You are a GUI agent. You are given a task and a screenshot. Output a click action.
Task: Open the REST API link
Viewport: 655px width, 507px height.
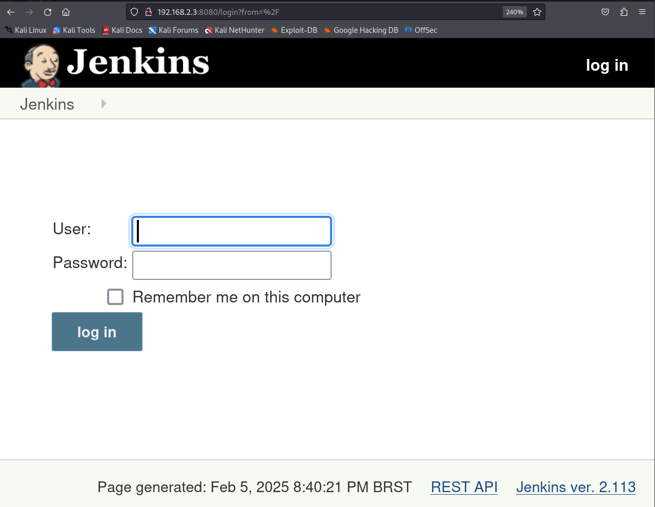coord(464,487)
